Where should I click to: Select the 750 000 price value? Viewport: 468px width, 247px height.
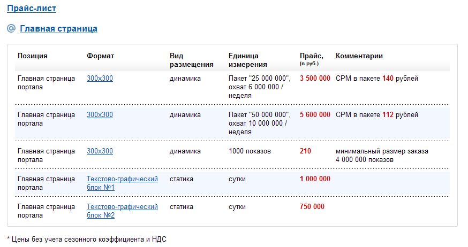[x=312, y=207]
